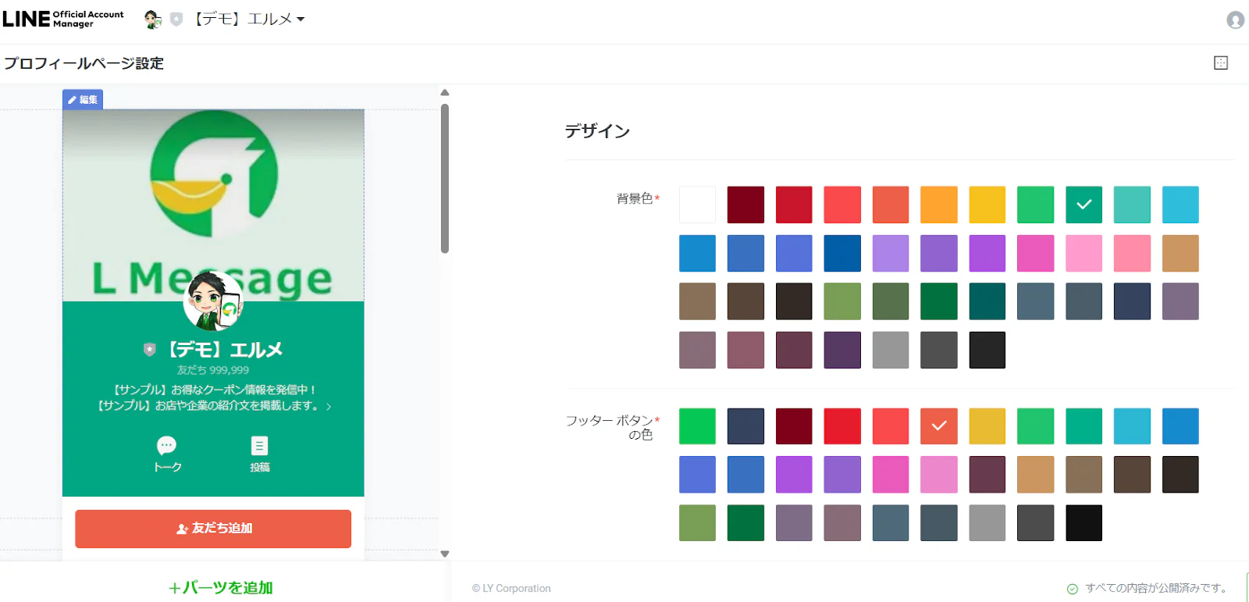Image resolution: width=1249 pixels, height=602 pixels.
Task: Open the 【デモ】エルメ account dropdown
Action: tap(249, 20)
